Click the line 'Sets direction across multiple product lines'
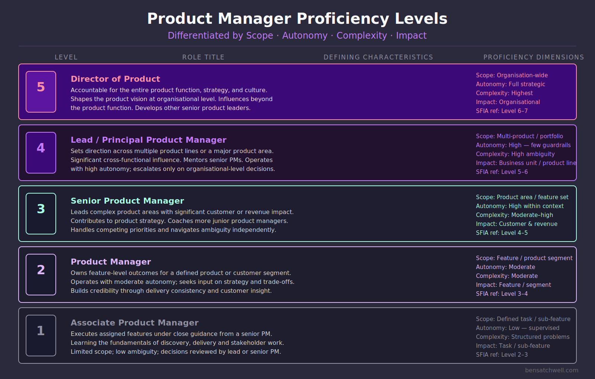Screen dimensions: 595x379 click(172, 151)
